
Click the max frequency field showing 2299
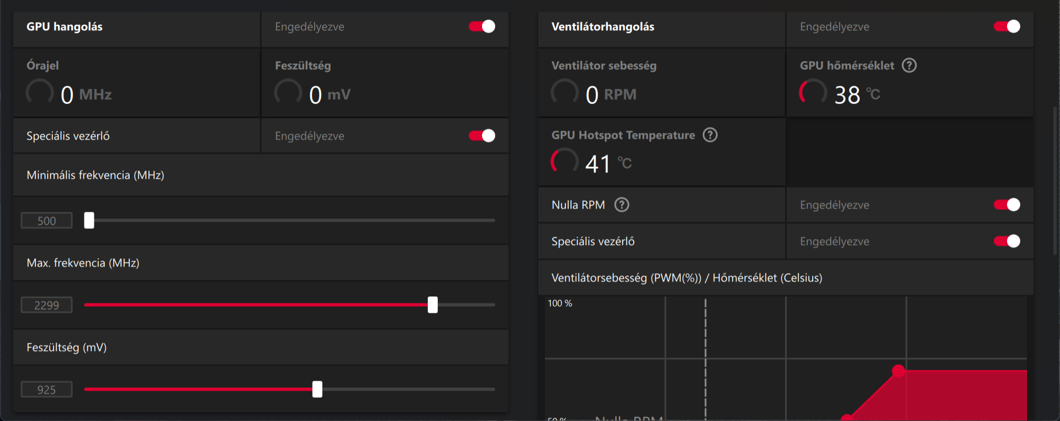click(47, 305)
